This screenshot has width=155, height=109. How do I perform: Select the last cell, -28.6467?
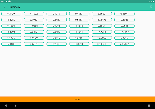point(124,44)
